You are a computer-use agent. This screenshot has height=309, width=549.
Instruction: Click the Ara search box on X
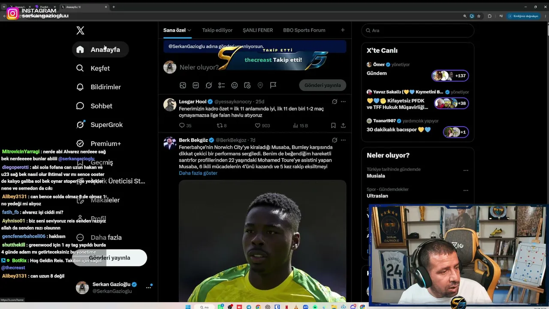point(418,30)
